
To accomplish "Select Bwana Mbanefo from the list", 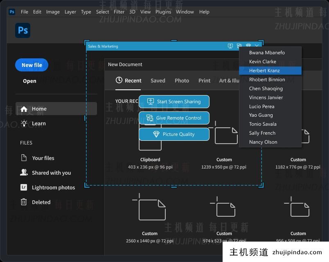I will tap(270, 53).
